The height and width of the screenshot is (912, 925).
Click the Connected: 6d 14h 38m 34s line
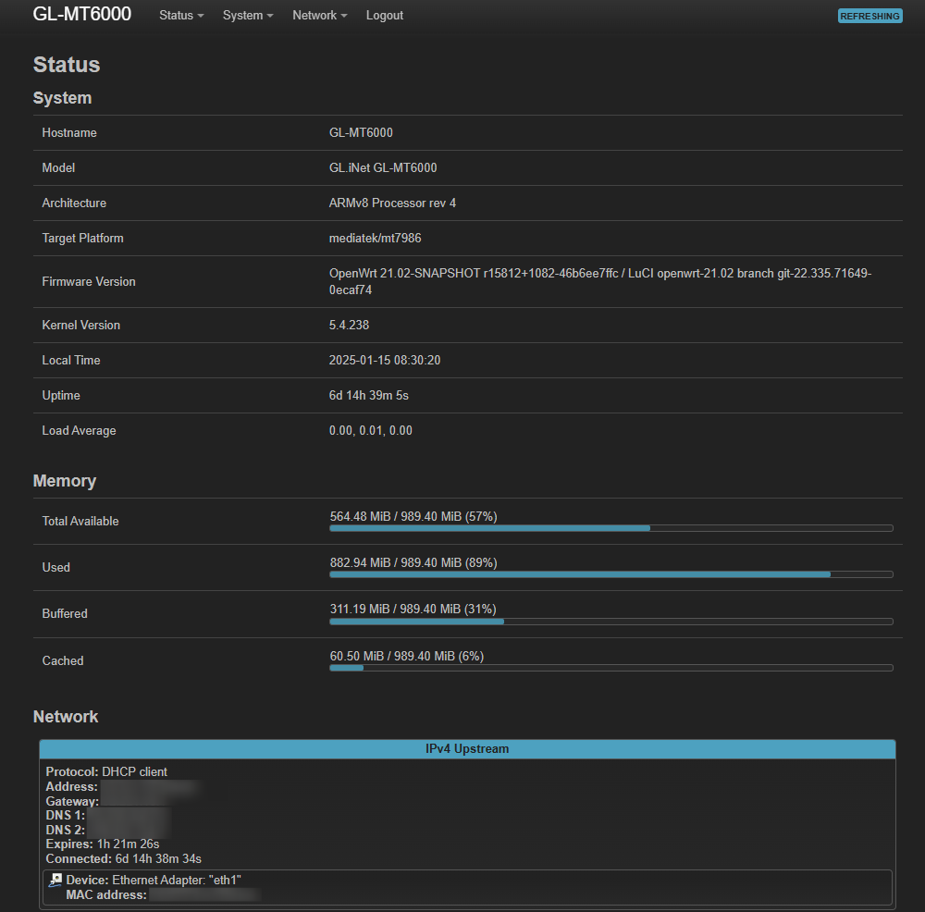coord(124,859)
